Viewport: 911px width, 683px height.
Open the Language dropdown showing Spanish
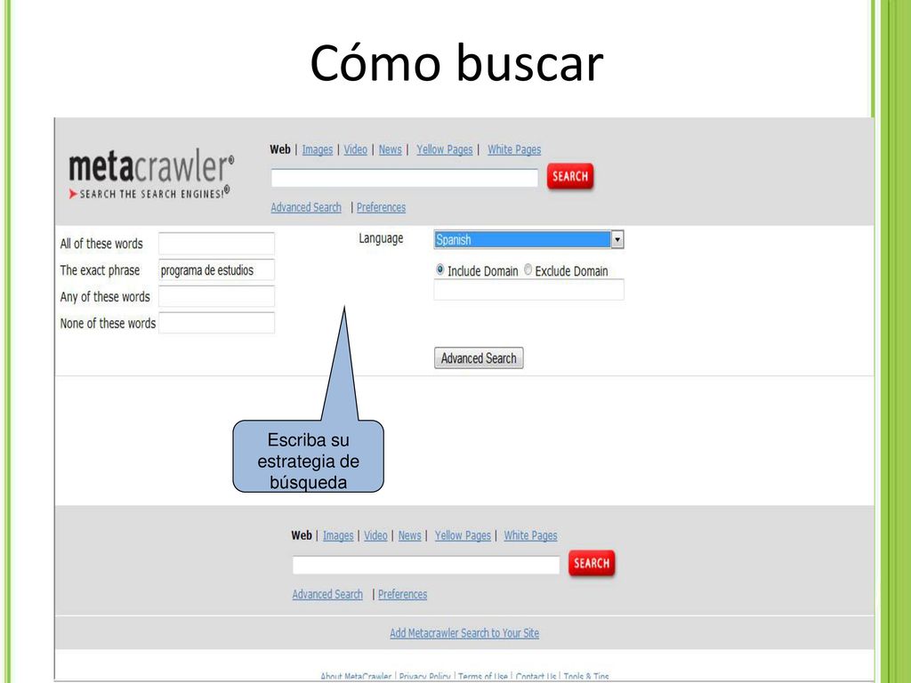[528, 240]
